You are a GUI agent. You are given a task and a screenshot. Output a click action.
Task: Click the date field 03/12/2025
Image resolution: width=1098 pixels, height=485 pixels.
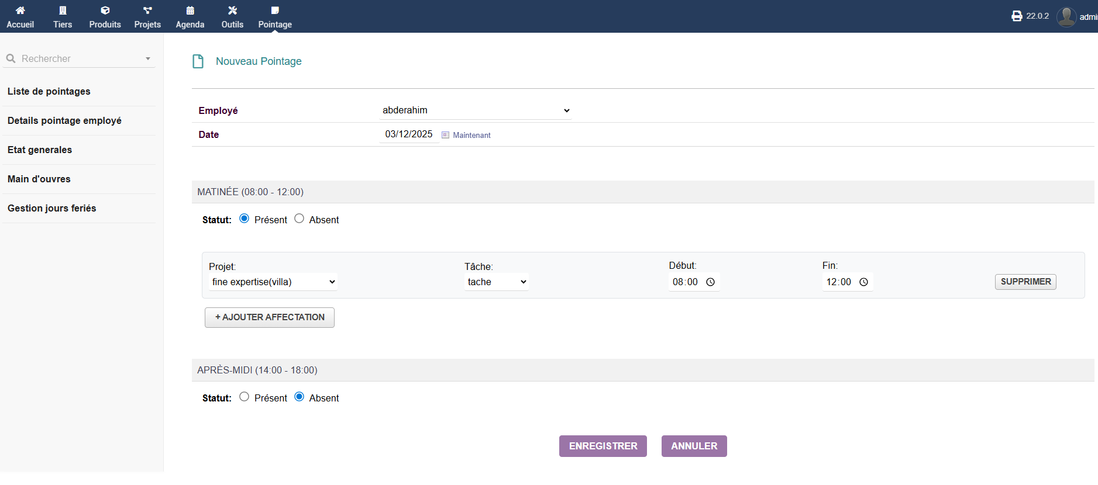[409, 134]
